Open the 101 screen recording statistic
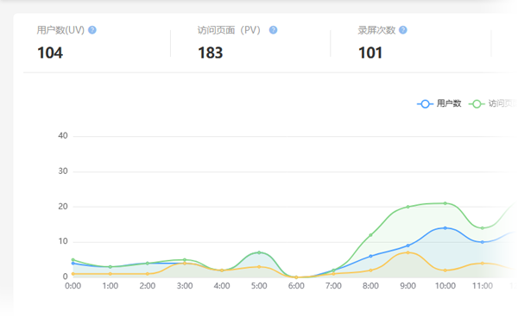 tap(370, 53)
